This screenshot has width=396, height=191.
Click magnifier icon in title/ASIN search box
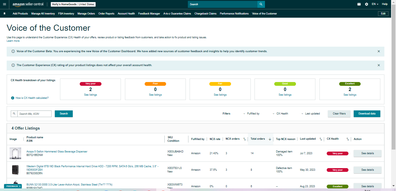pyautogui.click(x=14, y=114)
